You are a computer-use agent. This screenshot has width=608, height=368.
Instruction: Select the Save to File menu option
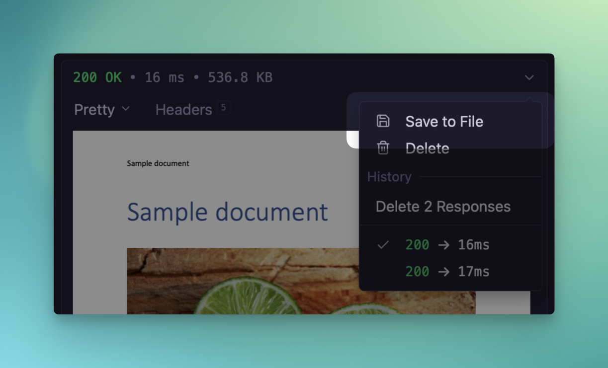coord(444,122)
